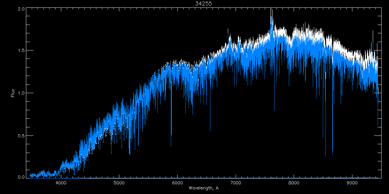Select the 8000 x-axis tick label
Viewport: 389px width, 194px height.
click(294, 183)
